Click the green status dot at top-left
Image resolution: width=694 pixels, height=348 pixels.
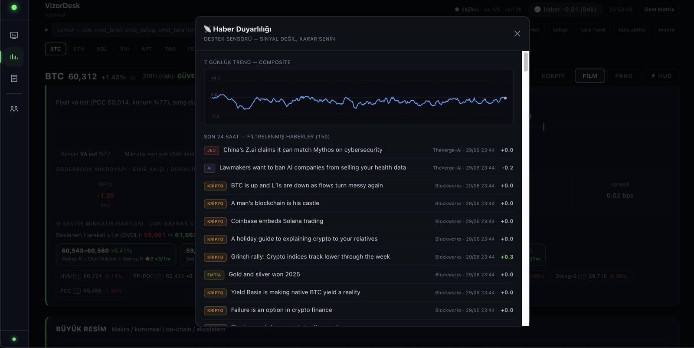(x=14, y=7)
